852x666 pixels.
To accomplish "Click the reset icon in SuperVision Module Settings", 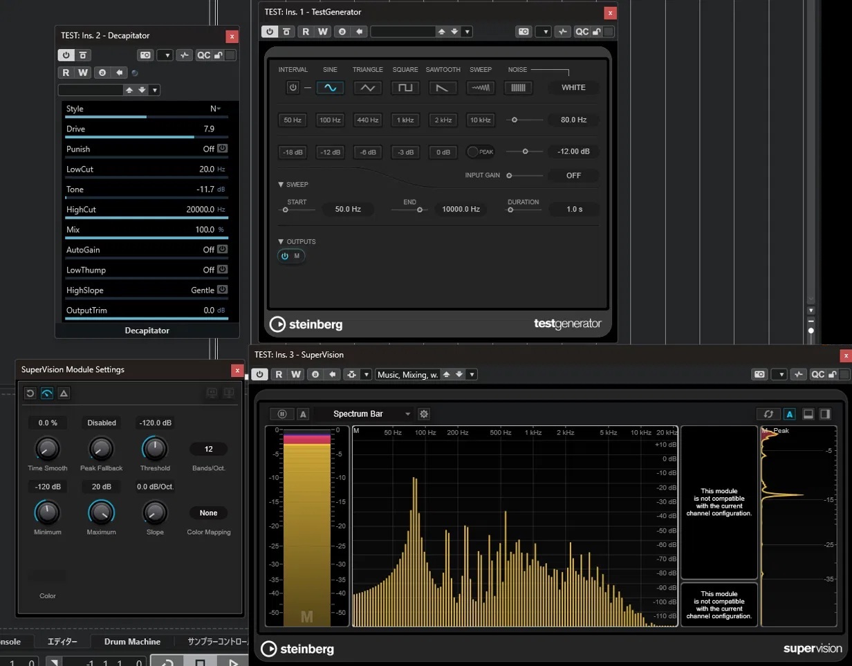I will pos(30,393).
